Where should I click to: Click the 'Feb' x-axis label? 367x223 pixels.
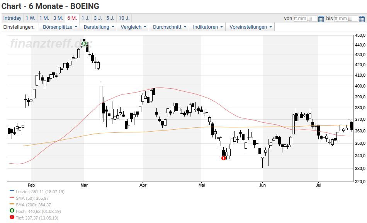click(x=31, y=185)
